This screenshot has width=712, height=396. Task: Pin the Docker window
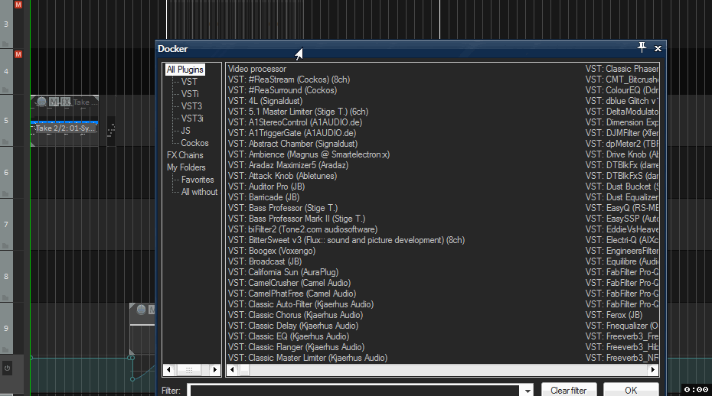tap(642, 47)
